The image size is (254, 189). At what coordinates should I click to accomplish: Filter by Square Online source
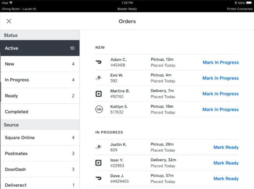click(40, 138)
